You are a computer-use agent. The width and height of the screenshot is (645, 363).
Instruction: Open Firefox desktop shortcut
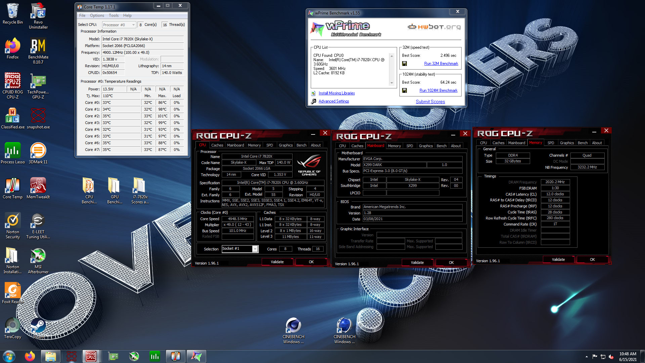(x=13, y=48)
